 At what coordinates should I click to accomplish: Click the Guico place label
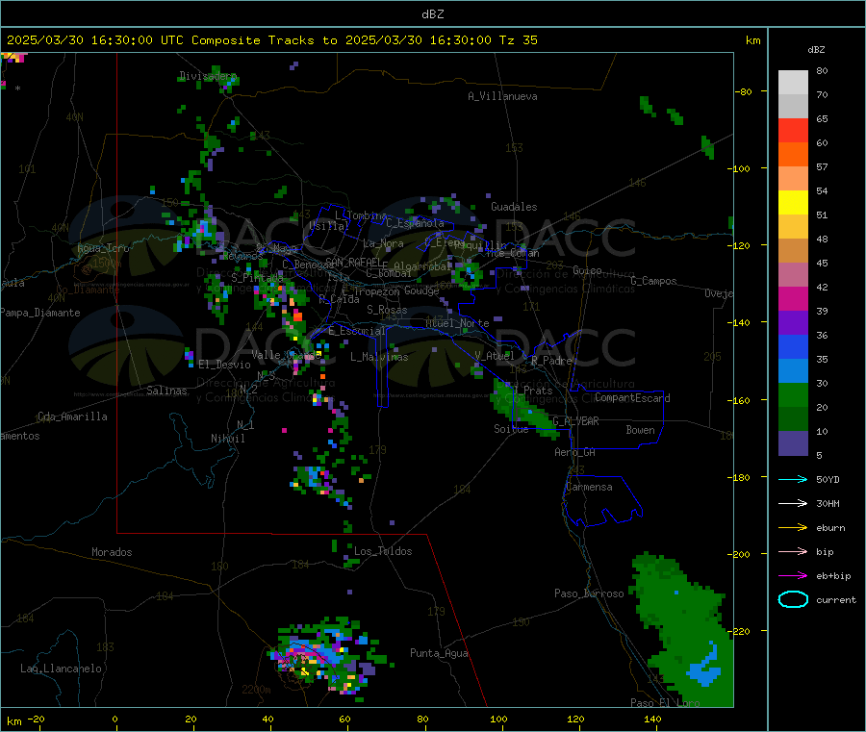[587, 270]
